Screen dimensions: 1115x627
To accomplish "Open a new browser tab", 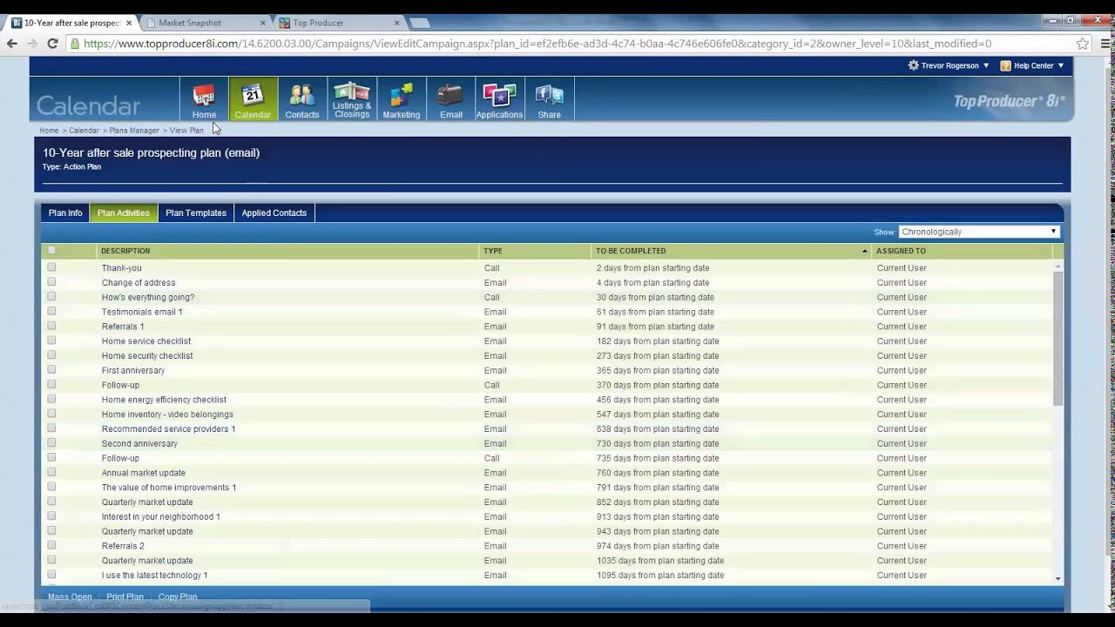I will [x=420, y=23].
